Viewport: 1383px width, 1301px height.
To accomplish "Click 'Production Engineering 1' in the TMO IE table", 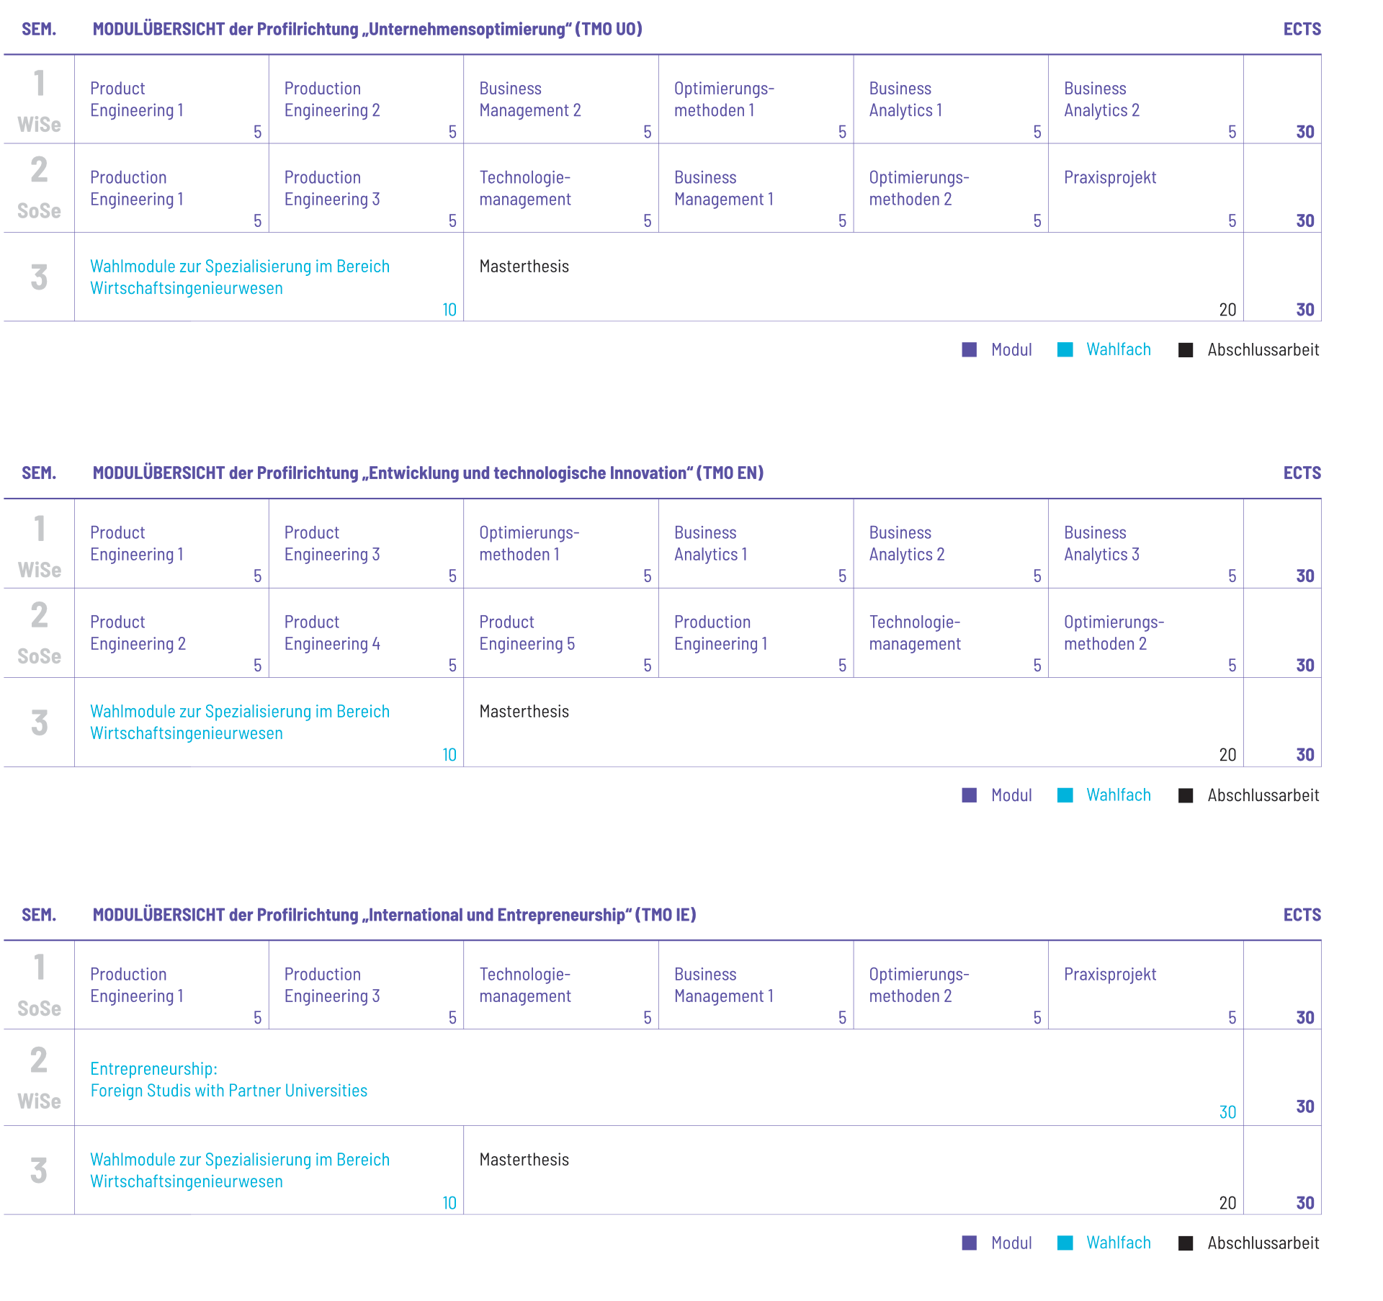I will [x=137, y=985].
